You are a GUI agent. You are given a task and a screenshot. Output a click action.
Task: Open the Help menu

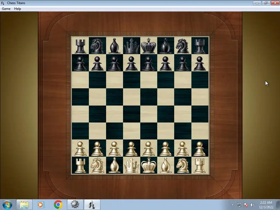coord(17,8)
